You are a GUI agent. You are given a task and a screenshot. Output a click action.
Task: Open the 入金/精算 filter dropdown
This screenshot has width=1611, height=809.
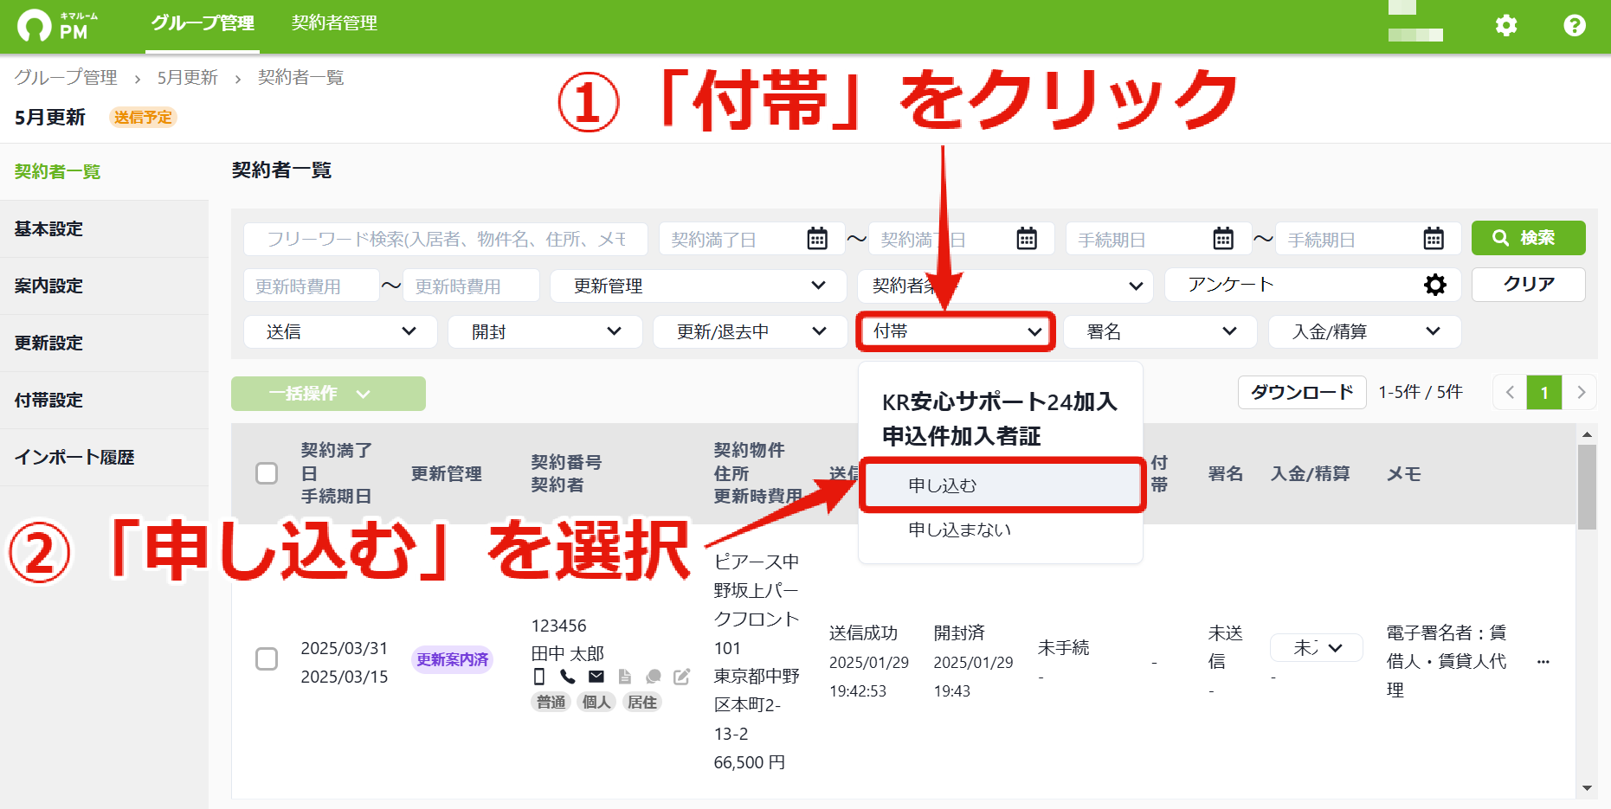[1365, 331]
